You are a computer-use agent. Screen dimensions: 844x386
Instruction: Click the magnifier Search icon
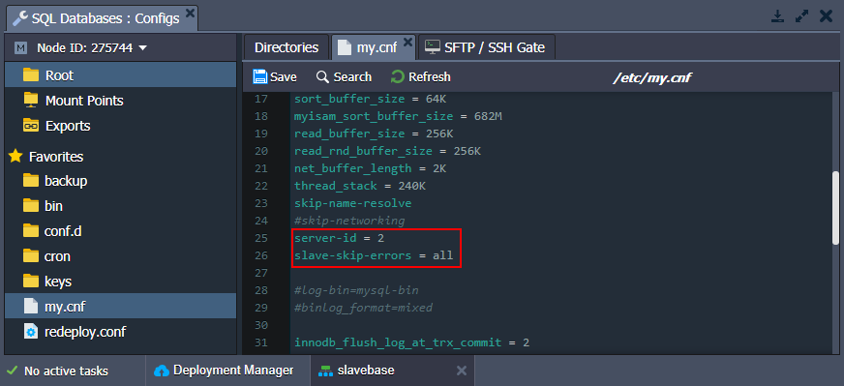pos(322,77)
